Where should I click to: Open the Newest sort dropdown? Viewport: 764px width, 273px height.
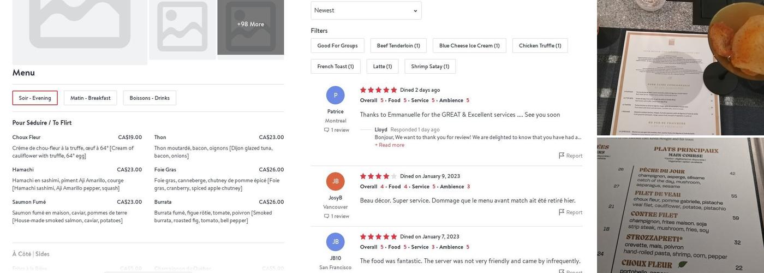pyautogui.click(x=366, y=10)
